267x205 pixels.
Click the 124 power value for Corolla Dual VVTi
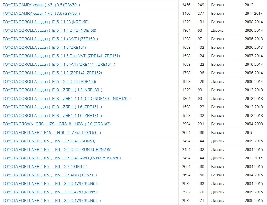[x=201, y=56]
